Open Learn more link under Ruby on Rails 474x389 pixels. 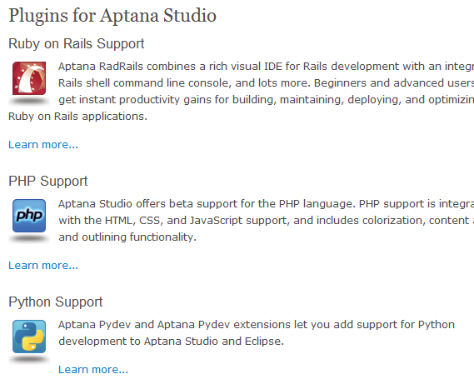click(43, 145)
